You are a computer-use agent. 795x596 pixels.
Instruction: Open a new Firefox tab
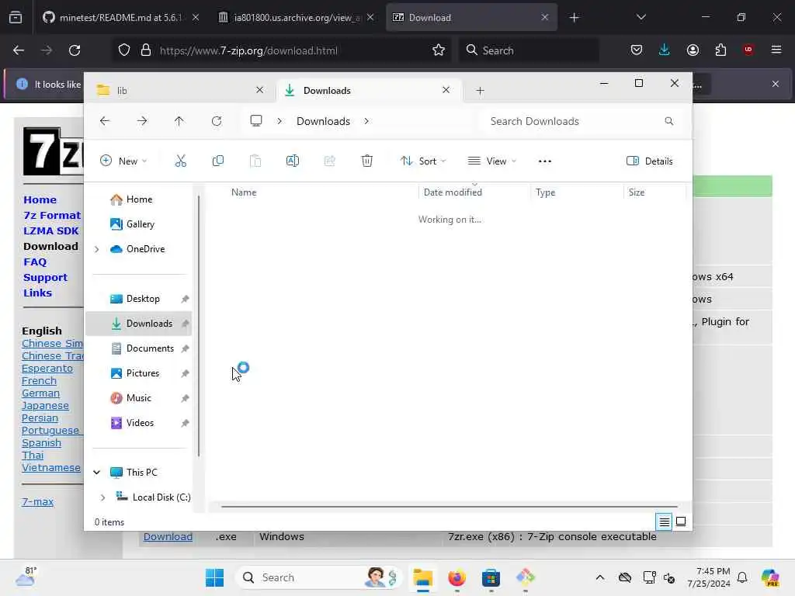[574, 18]
